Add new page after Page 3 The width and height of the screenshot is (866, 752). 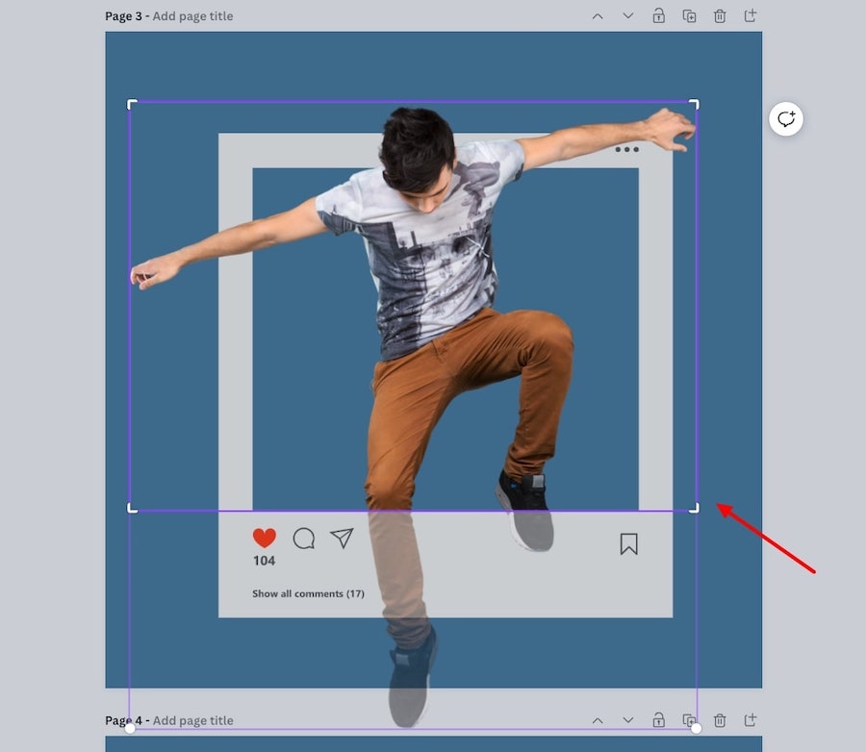coord(750,15)
